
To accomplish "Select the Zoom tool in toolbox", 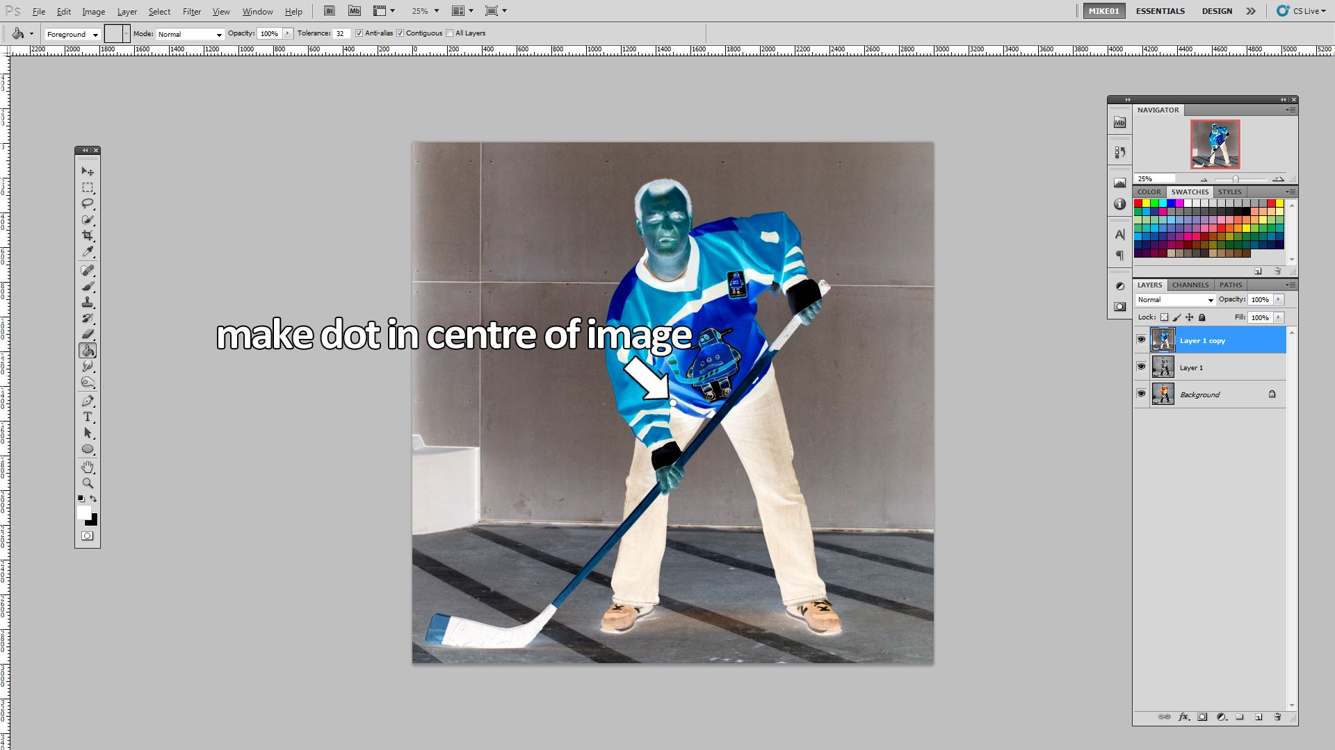I will pyautogui.click(x=88, y=483).
